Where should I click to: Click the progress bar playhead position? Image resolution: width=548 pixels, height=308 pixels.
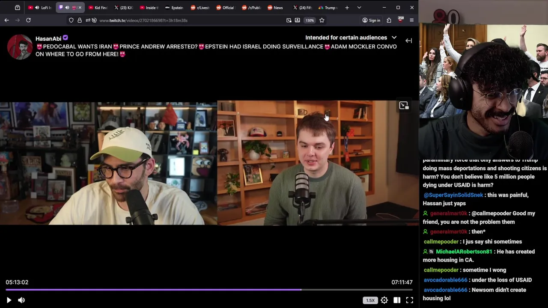click(x=301, y=290)
